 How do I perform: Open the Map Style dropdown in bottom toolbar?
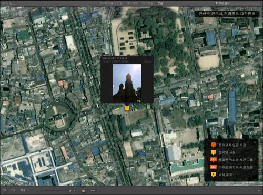(x=25, y=190)
